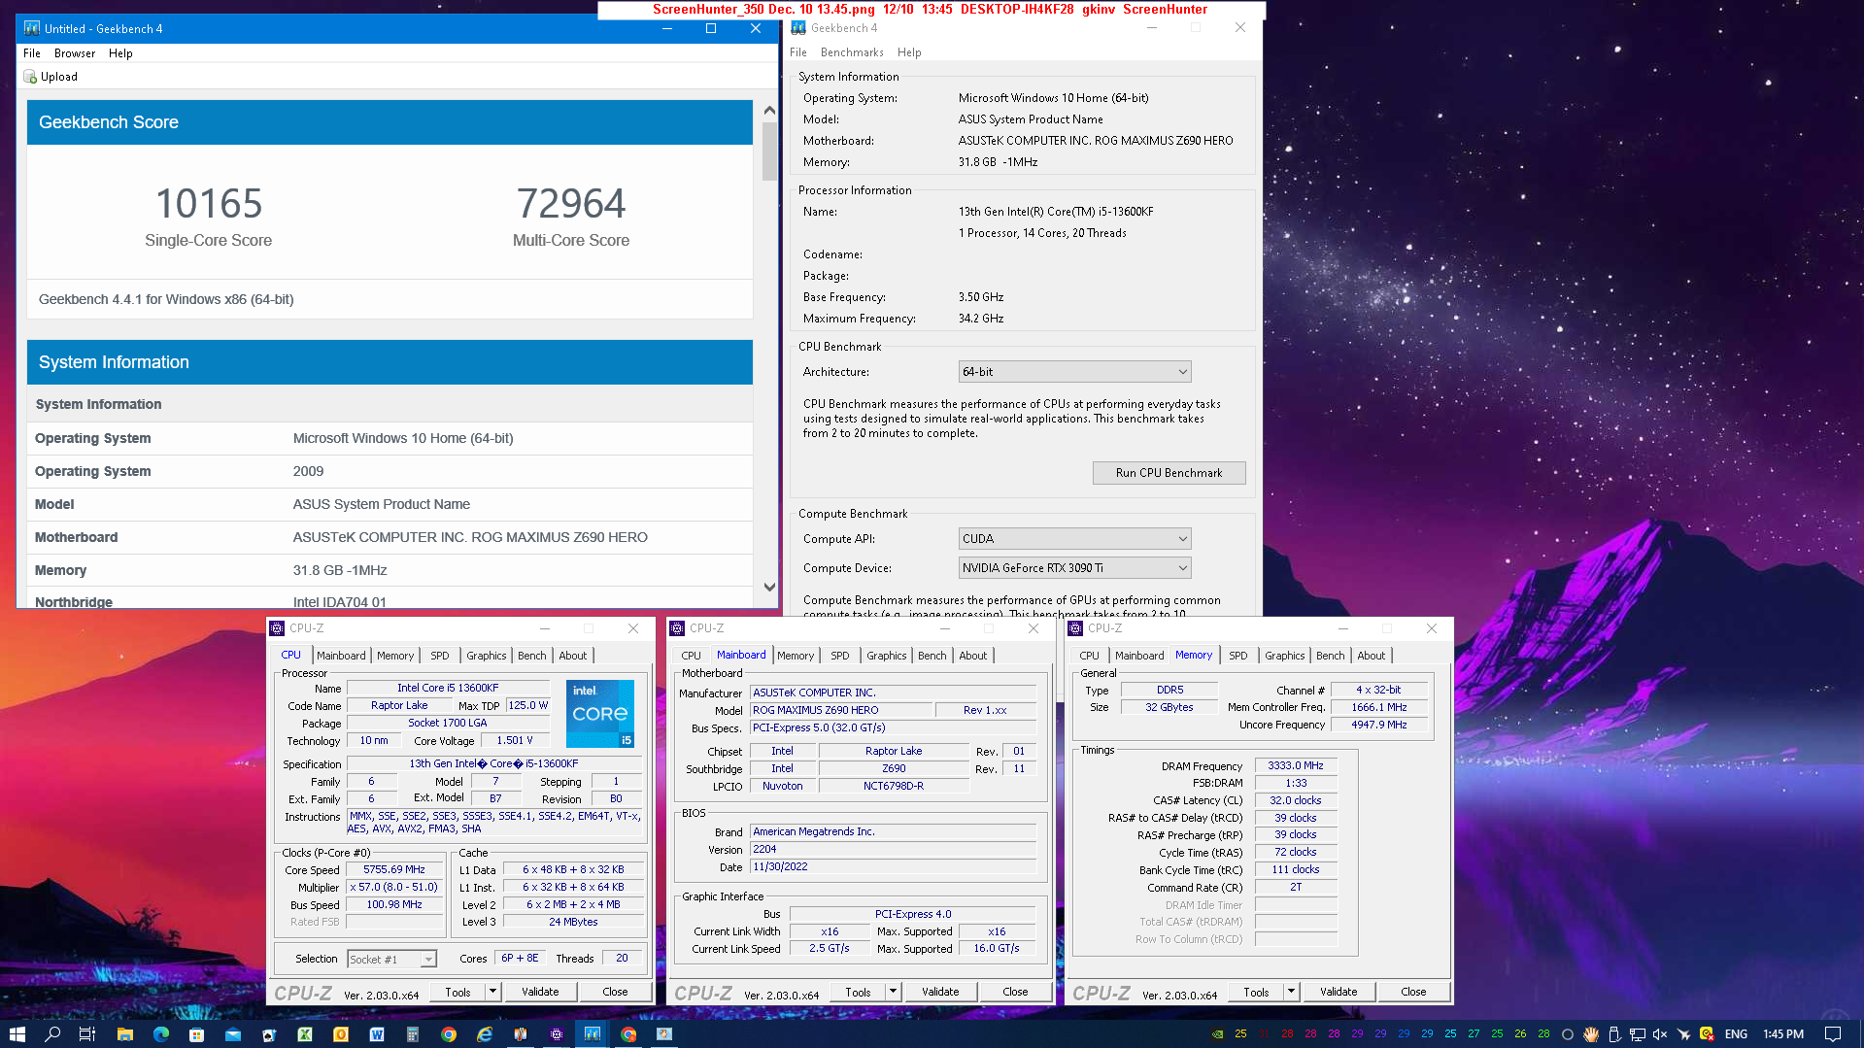This screenshot has height=1048, width=1864.
Task: Open taskbar Search magnifier
Action: [52, 1034]
